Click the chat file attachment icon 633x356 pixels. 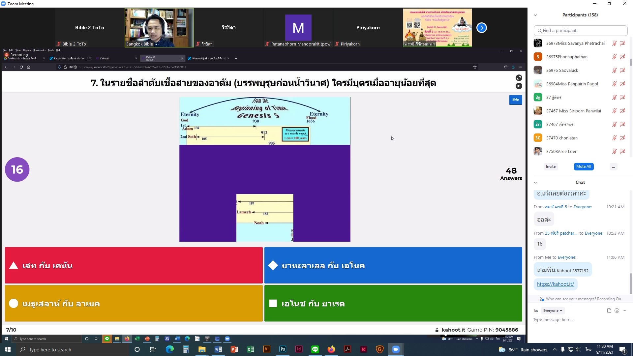pos(609,311)
